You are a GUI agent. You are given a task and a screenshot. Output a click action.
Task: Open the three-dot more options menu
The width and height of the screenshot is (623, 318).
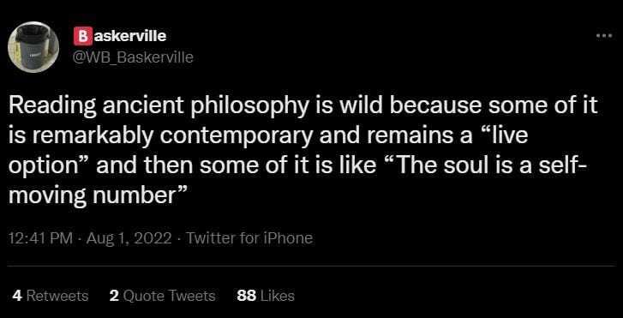coord(606,36)
